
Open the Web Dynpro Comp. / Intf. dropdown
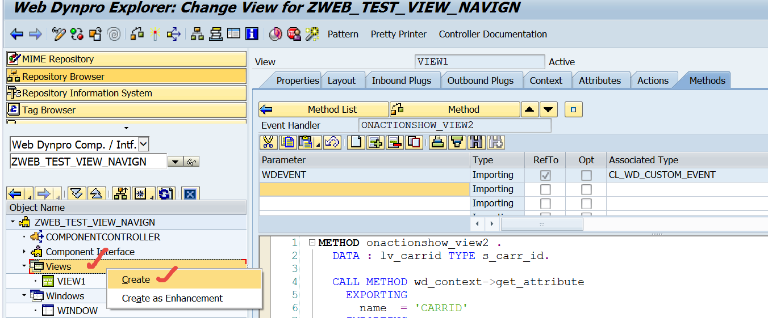pyautogui.click(x=144, y=145)
